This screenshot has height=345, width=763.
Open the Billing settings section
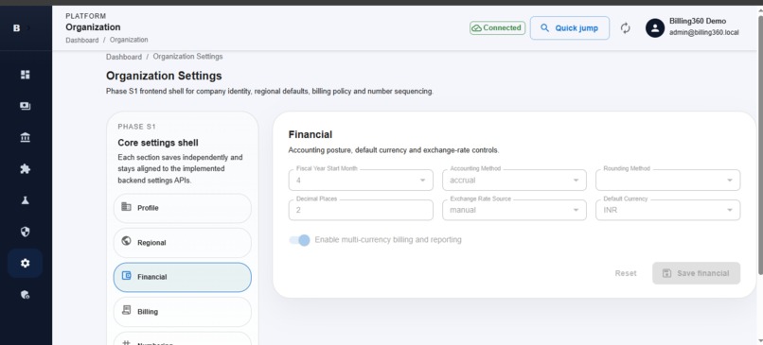183,312
